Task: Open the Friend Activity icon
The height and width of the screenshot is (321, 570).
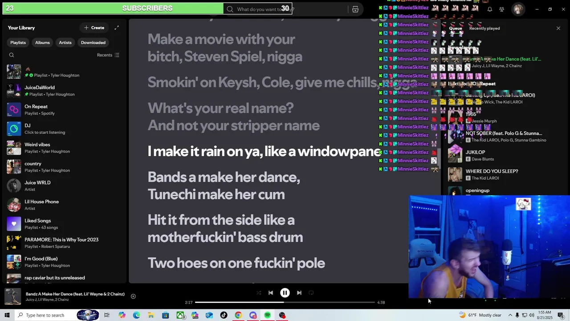Action: pyautogui.click(x=502, y=9)
